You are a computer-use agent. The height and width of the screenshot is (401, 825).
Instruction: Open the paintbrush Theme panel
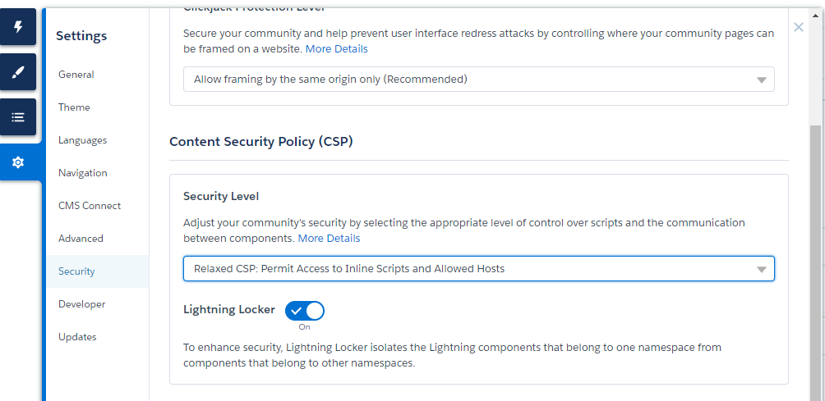(18, 72)
